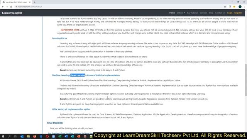The image size is (247, 139).
Task: Open the extensions icon beside the bookmark star
Action: [x=230, y=7]
